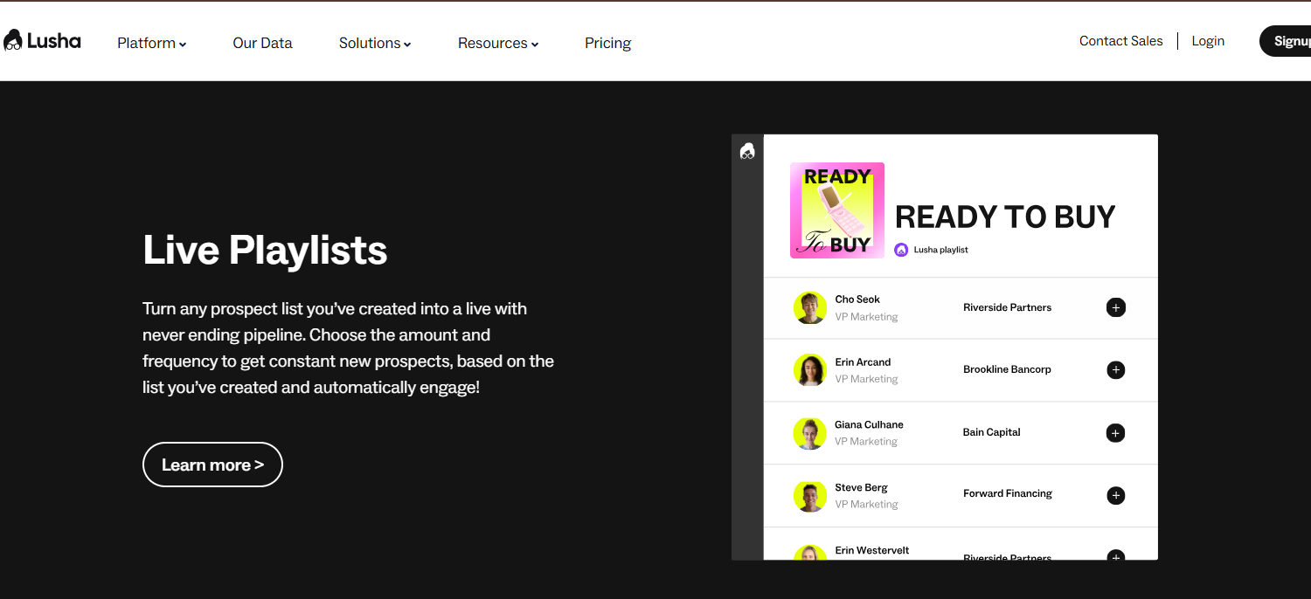Click the Forward Financing company name

tap(1008, 493)
